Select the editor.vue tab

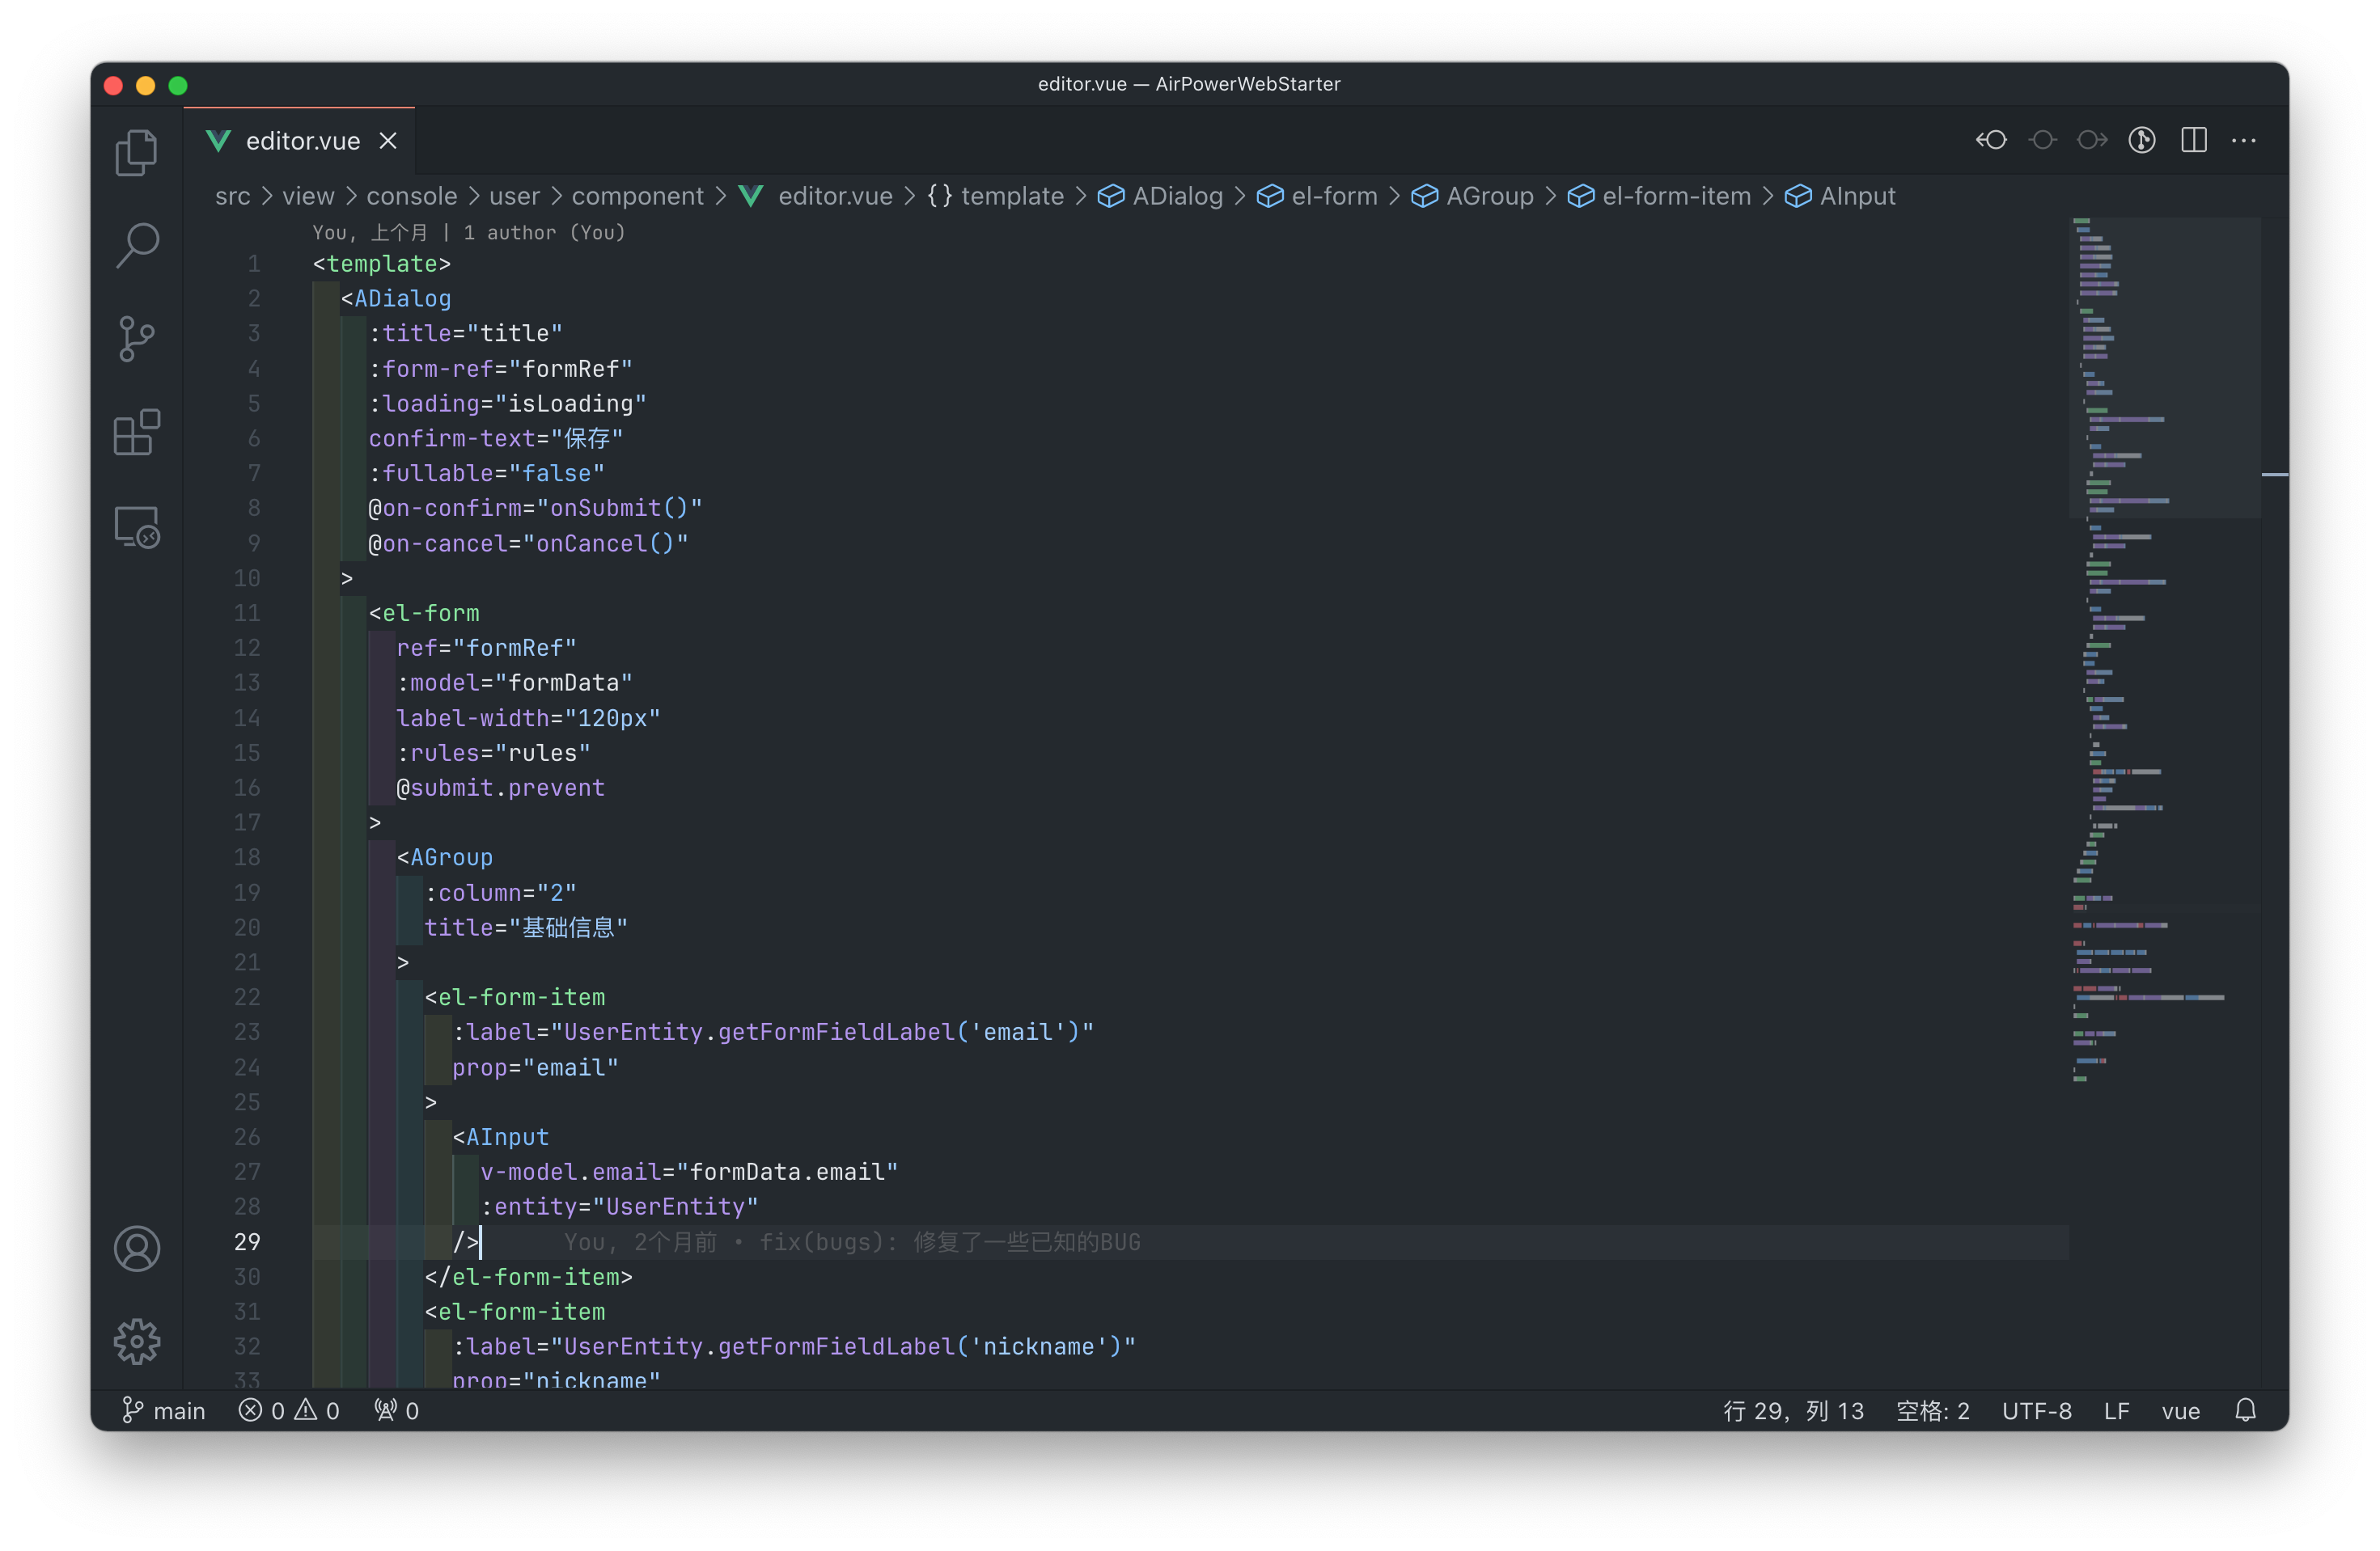coord(302,141)
